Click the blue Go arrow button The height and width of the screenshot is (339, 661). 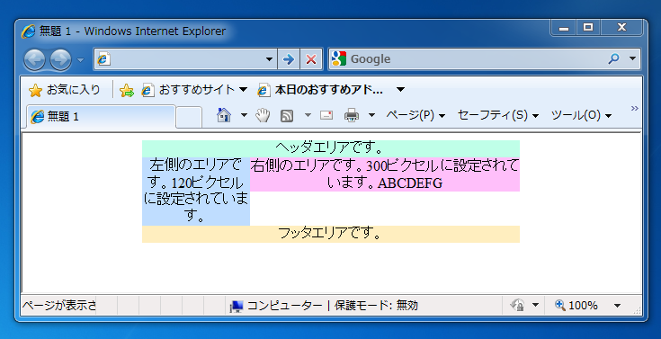[289, 59]
